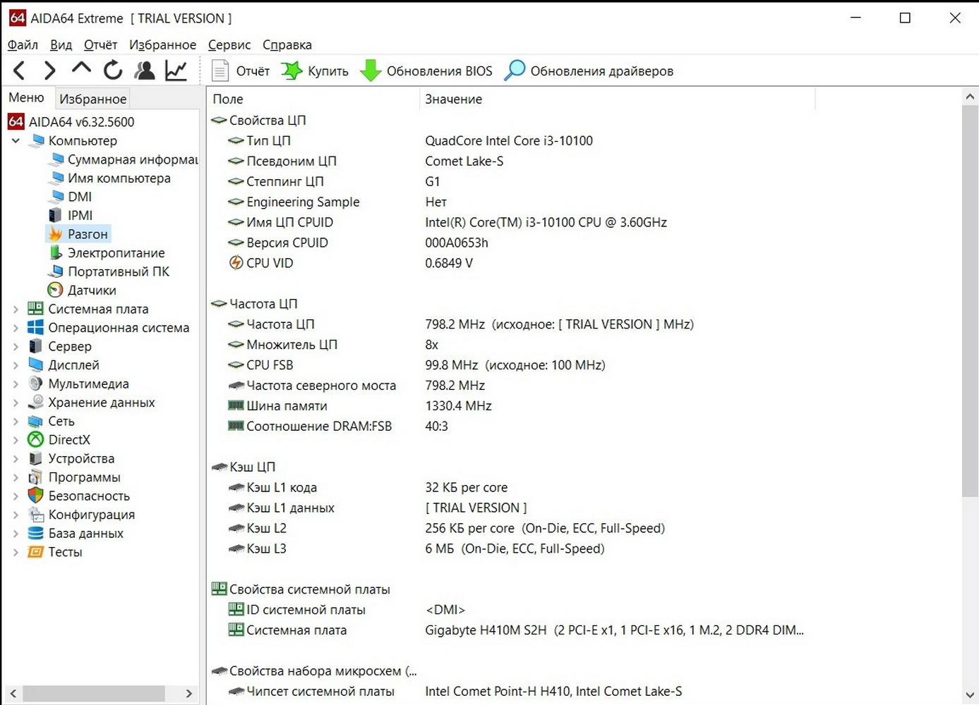Open the Избранное menu in the menu bar
This screenshot has height=705, width=979.
pyautogui.click(x=162, y=44)
